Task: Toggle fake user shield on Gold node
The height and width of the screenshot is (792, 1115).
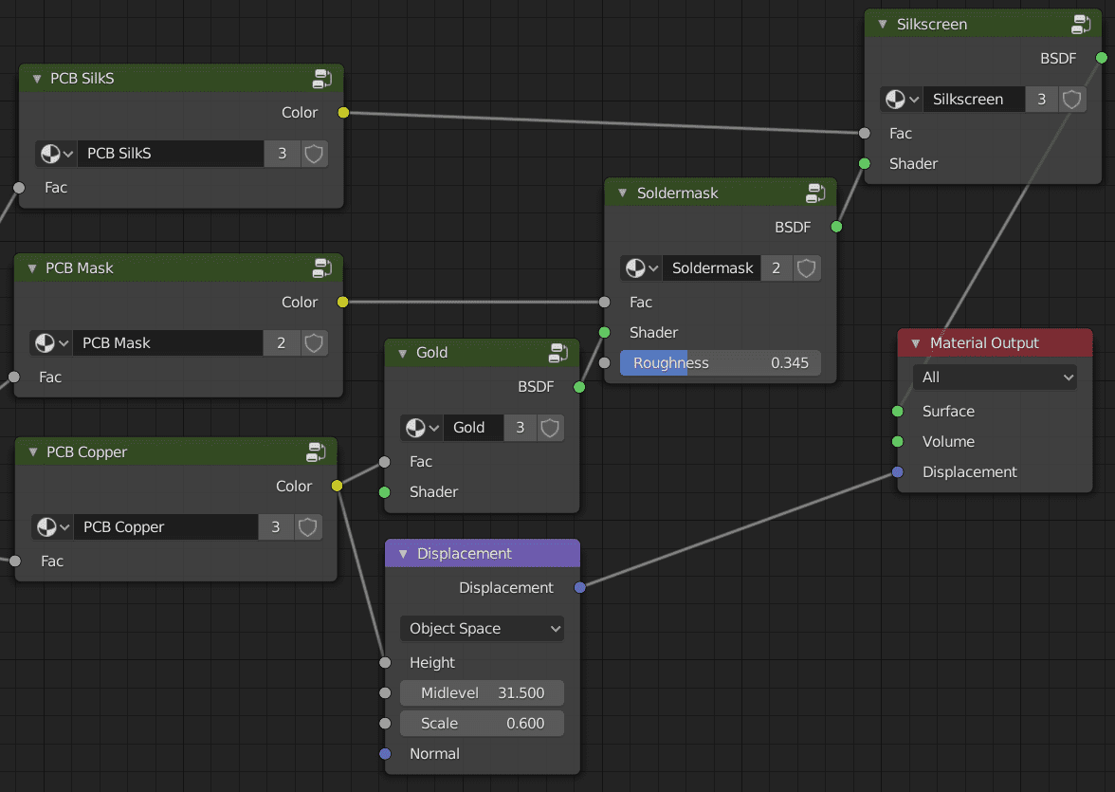Action: coord(550,428)
